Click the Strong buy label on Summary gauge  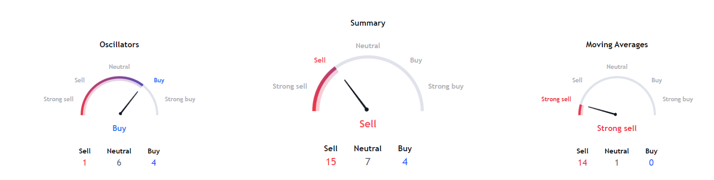(x=446, y=86)
